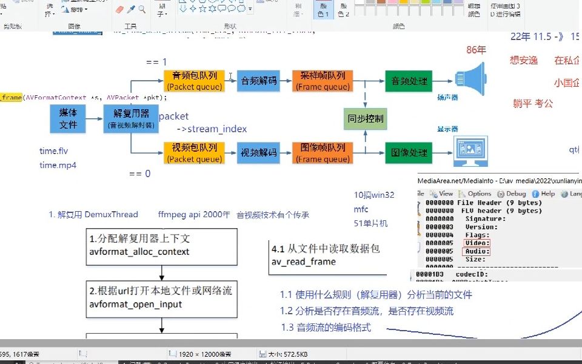This screenshot has height=364, width=582.
Task: Click the 图像处理 green box
Action: coord(409,153)
